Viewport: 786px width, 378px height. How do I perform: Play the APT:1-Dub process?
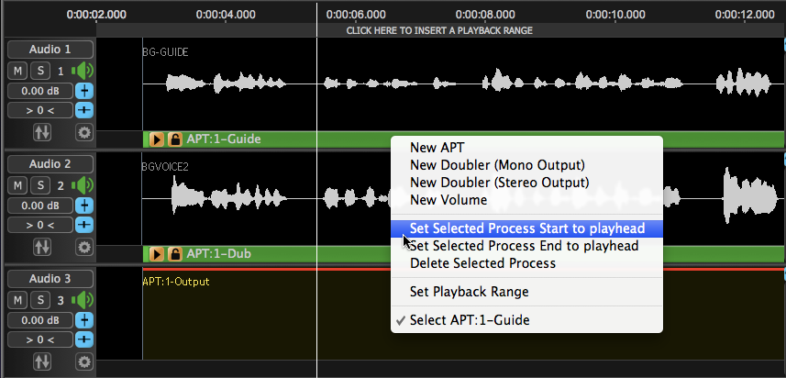pyautogui.click(x=157, y=254)
